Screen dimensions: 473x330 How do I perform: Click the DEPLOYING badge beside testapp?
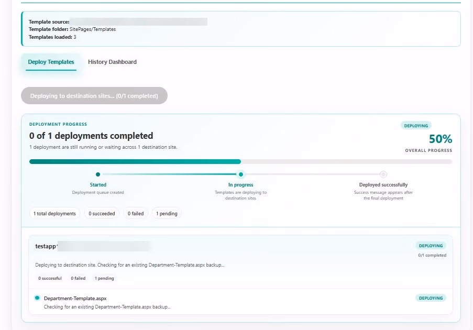tap(431, 246)
